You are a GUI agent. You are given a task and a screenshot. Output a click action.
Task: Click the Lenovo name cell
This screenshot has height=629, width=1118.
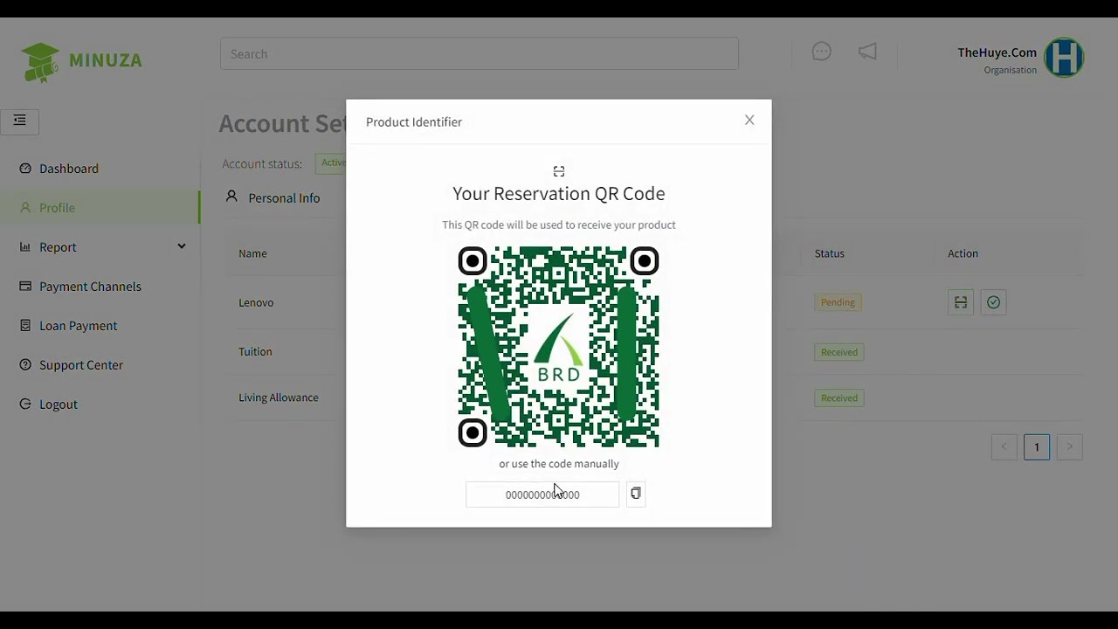256,302
